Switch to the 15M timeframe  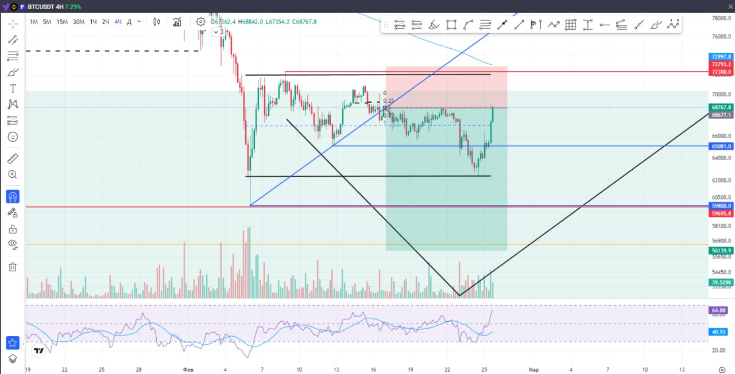pos(62,22)
